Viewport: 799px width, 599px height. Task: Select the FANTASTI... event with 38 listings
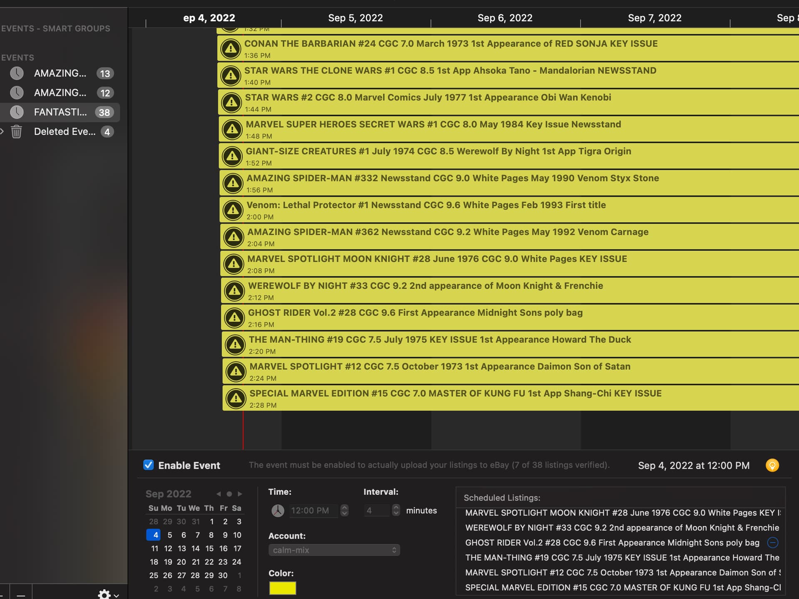click(60, 112)
